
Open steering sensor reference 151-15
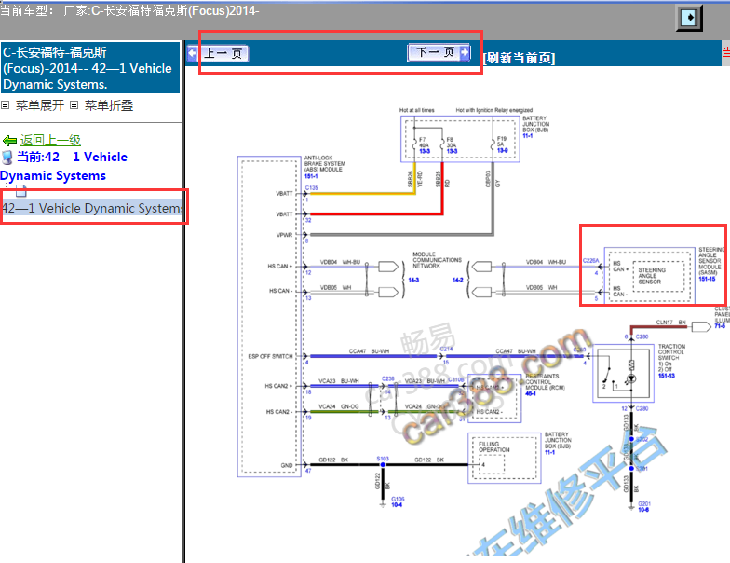pos(707,279)
